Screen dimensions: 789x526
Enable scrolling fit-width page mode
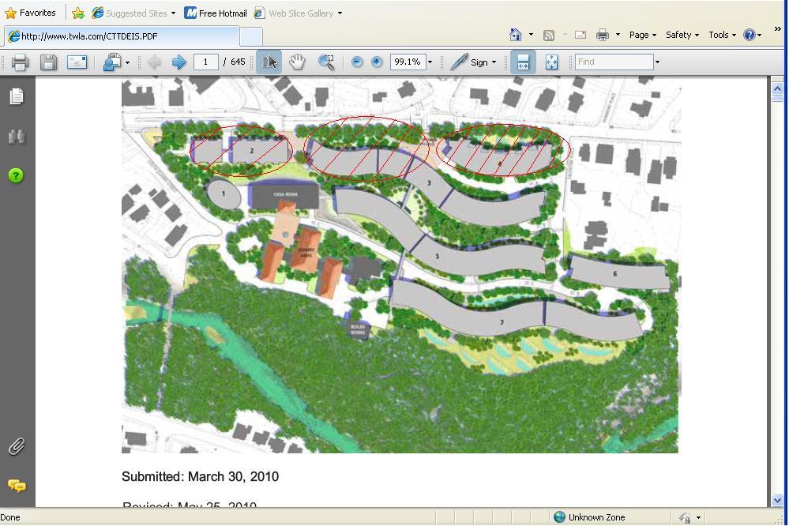[522, 62]
